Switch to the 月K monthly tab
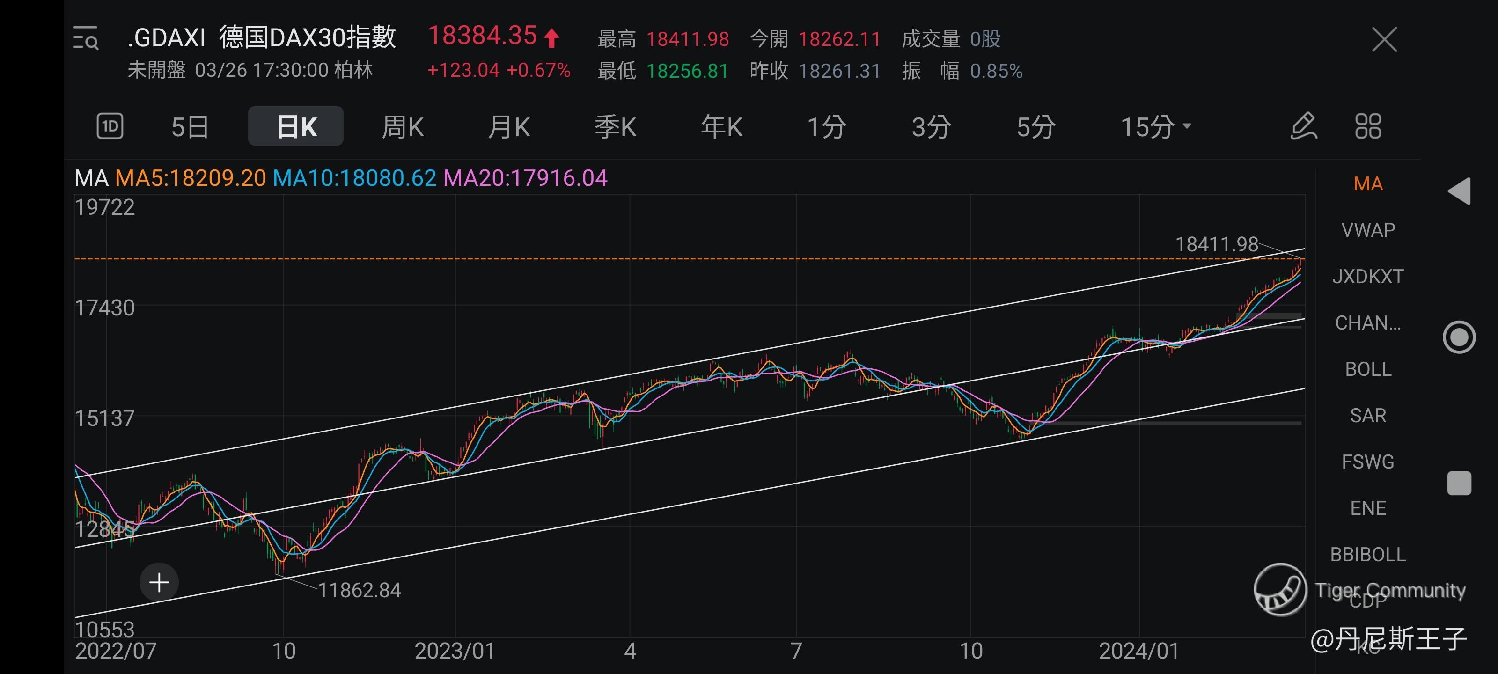This screenshot has height=674, width=1498. (x=509, y=127)
